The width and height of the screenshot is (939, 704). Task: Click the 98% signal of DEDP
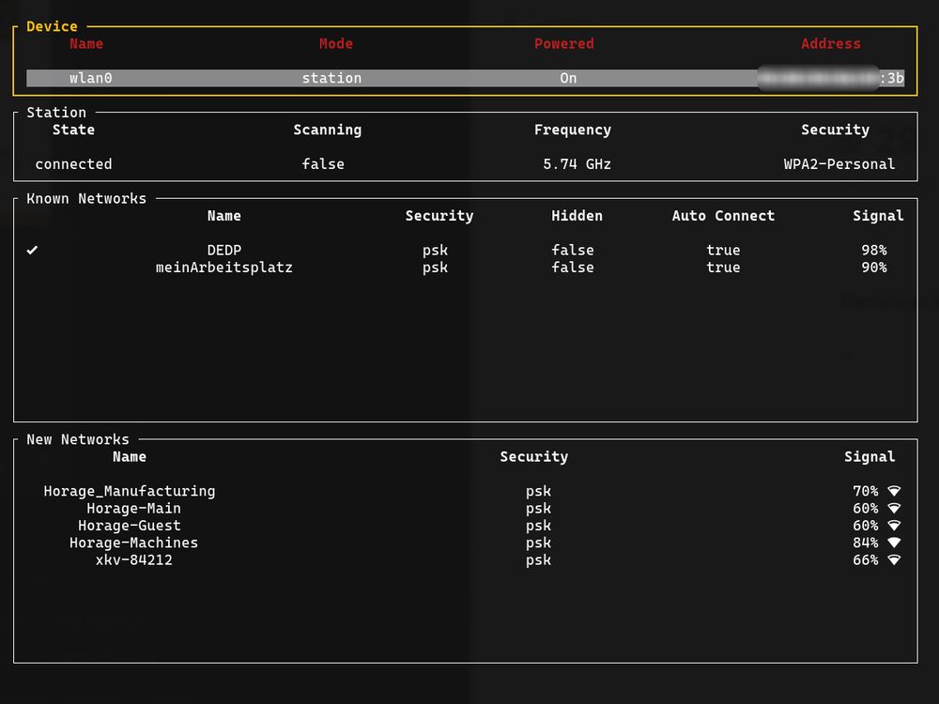874,251
